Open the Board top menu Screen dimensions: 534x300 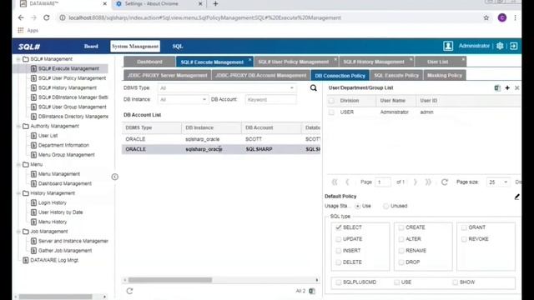click(x=91, y=47)
